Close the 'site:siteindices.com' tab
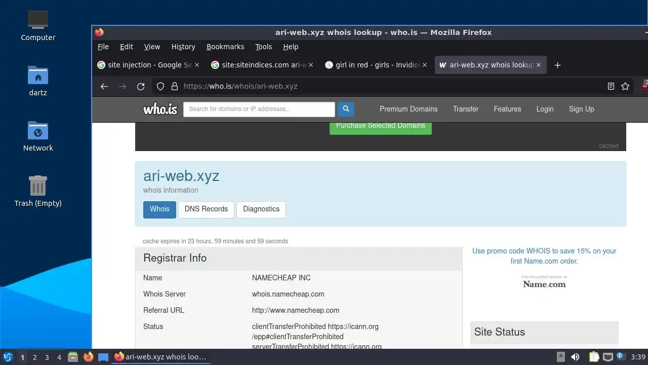This screenshot has width=648, height=365. [311, 65]
